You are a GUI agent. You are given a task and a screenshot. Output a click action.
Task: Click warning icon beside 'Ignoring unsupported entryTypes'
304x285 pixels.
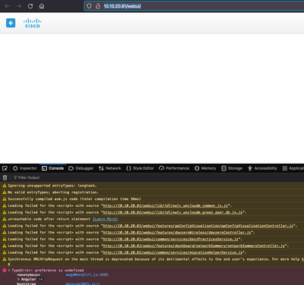(x=5, y=186)
